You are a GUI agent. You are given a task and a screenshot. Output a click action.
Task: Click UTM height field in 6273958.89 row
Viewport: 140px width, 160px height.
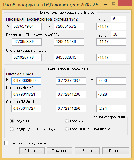tap(111, 42)
